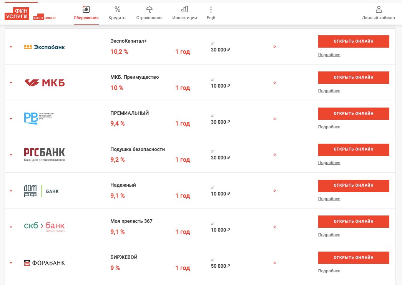This screenshot has width=402, height=285.
Task: Click the skip-end icon in Подушка безопасности row
Action: point(275,155)
